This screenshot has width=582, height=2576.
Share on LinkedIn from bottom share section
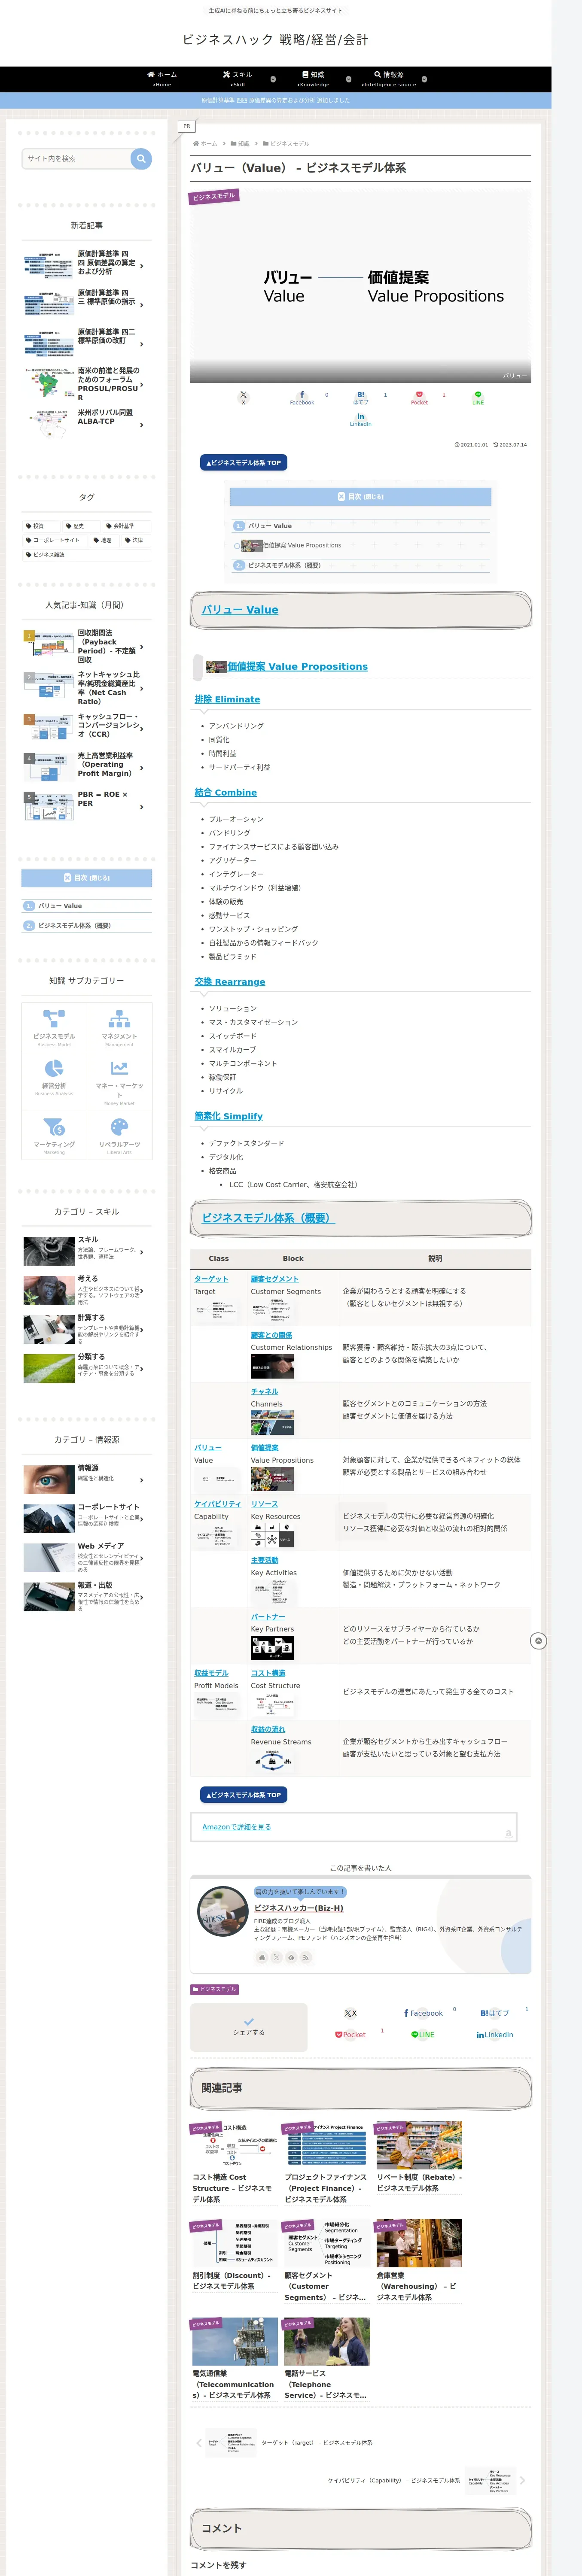pyautogui.click(x=494, y=2035)
